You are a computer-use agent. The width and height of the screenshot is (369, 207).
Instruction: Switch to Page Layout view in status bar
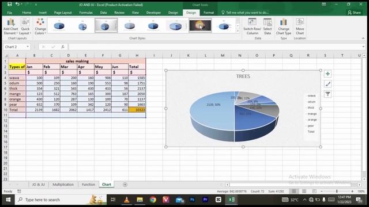click(304, 191)
